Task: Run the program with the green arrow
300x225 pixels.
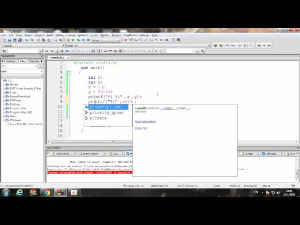Action: coord(73,40)
